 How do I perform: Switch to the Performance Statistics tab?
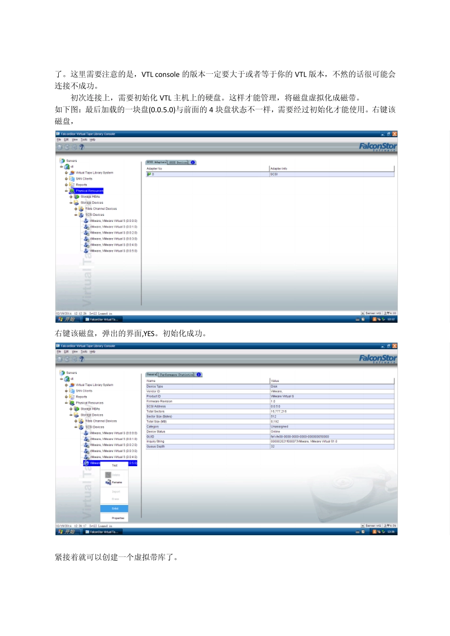click(x=177, y=375)
